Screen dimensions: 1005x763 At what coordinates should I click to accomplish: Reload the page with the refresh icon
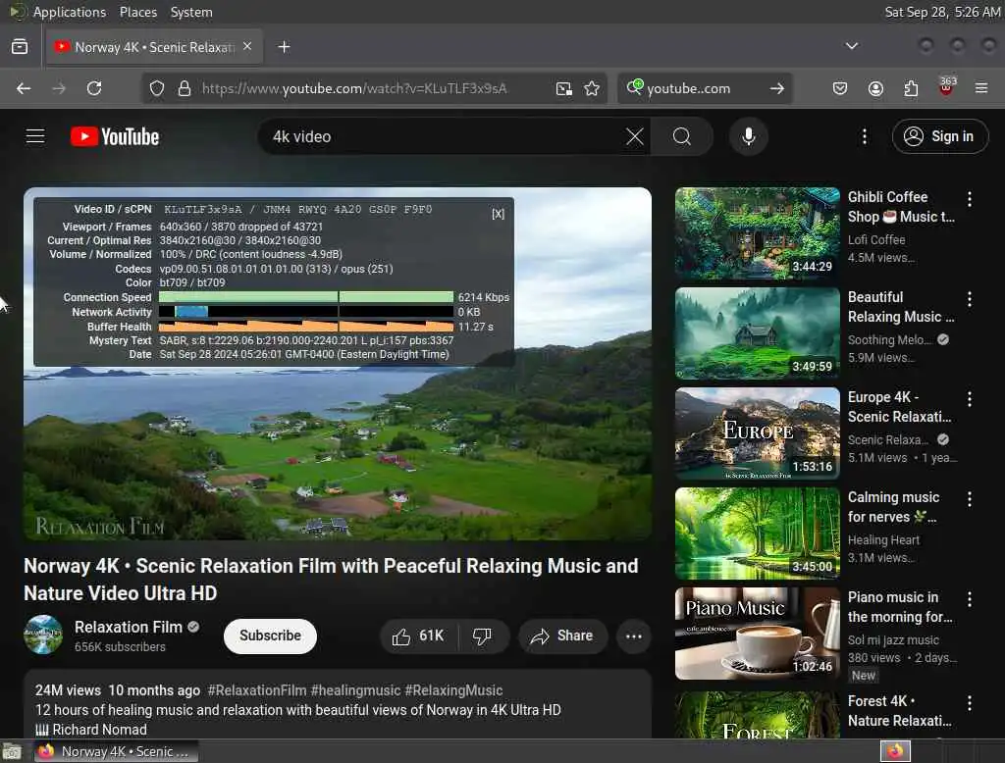(x=94, y=88)
